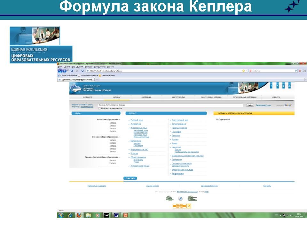Reload the page with the refresh icon

tap(72, 71)
